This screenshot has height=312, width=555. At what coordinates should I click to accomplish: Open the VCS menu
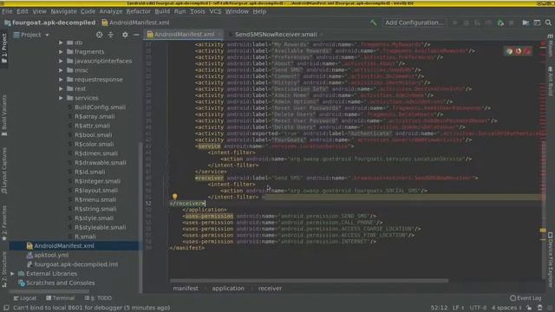pos(215,11)
